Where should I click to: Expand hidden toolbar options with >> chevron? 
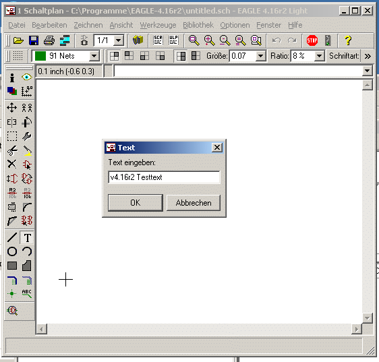point(368,57)
